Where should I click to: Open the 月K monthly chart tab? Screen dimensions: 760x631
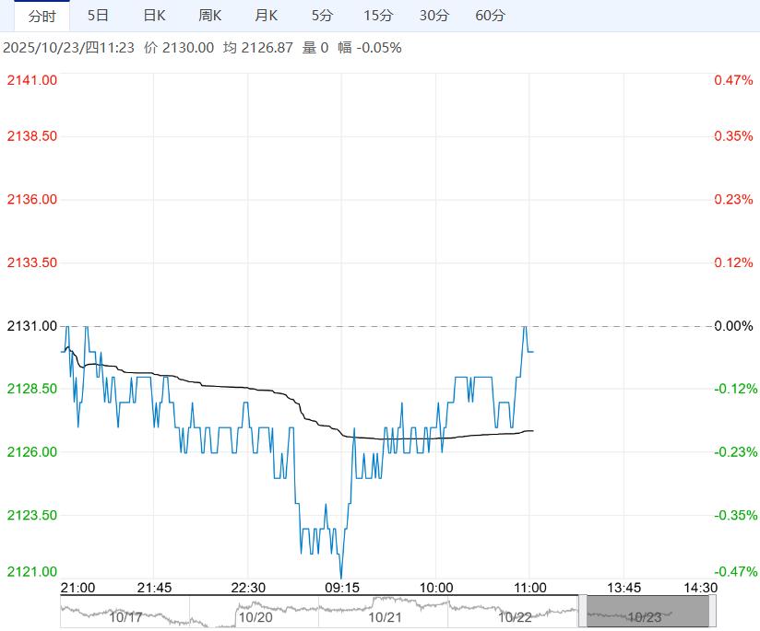(267, 16)
